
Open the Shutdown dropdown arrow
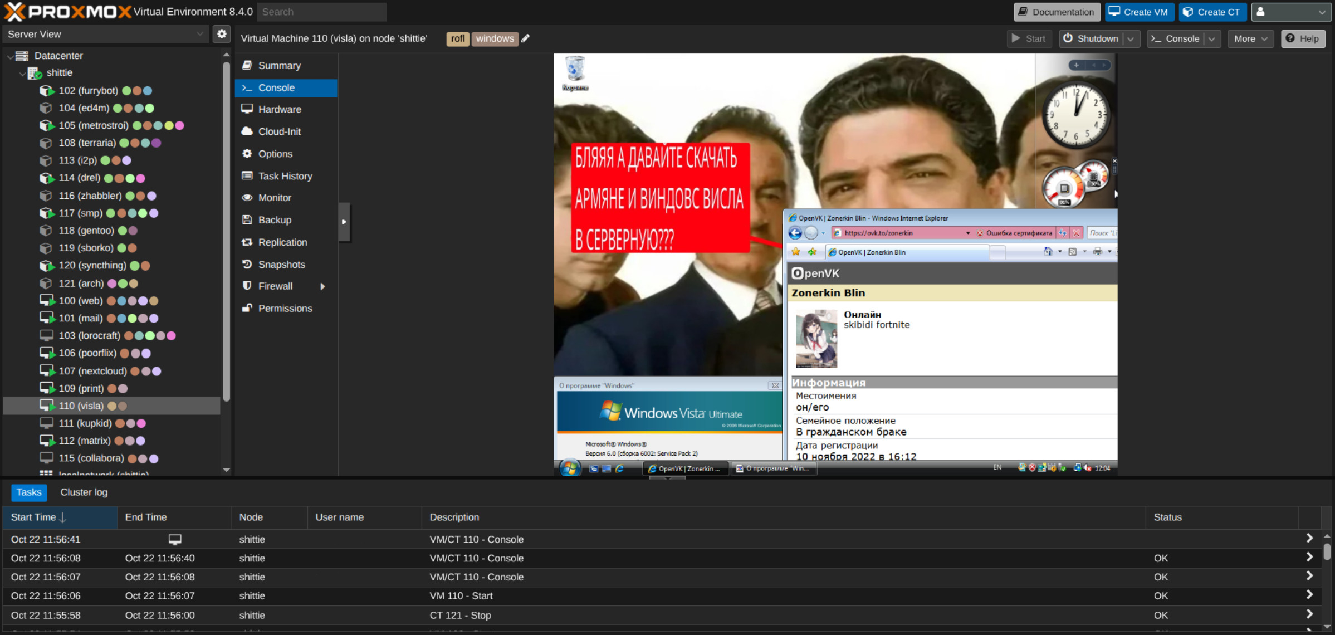[1131, 38]
